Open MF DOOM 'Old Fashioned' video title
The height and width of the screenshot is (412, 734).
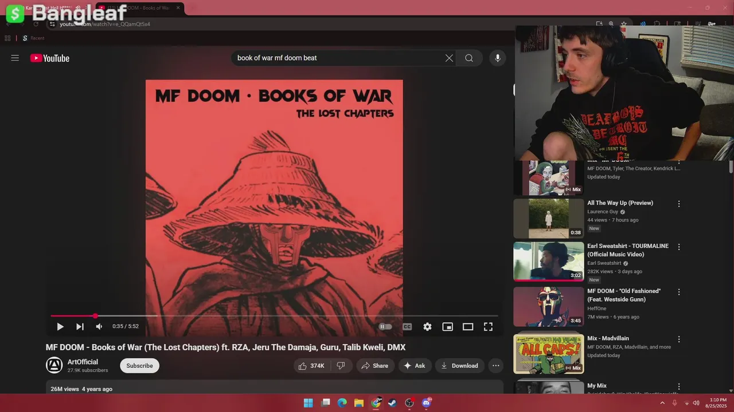coord(624,295)
